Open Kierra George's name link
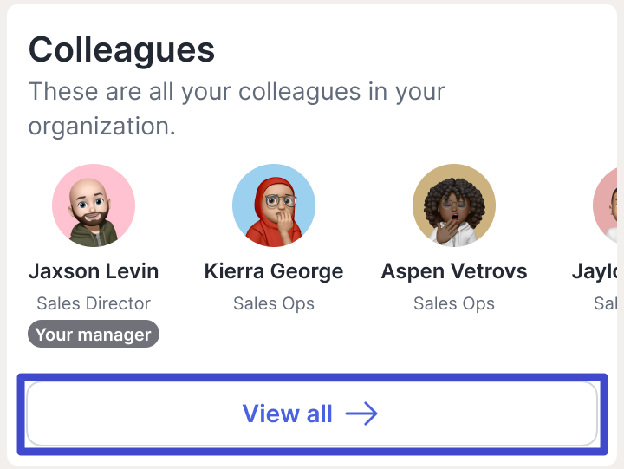 pyautogui.click(x=274, y=271)
